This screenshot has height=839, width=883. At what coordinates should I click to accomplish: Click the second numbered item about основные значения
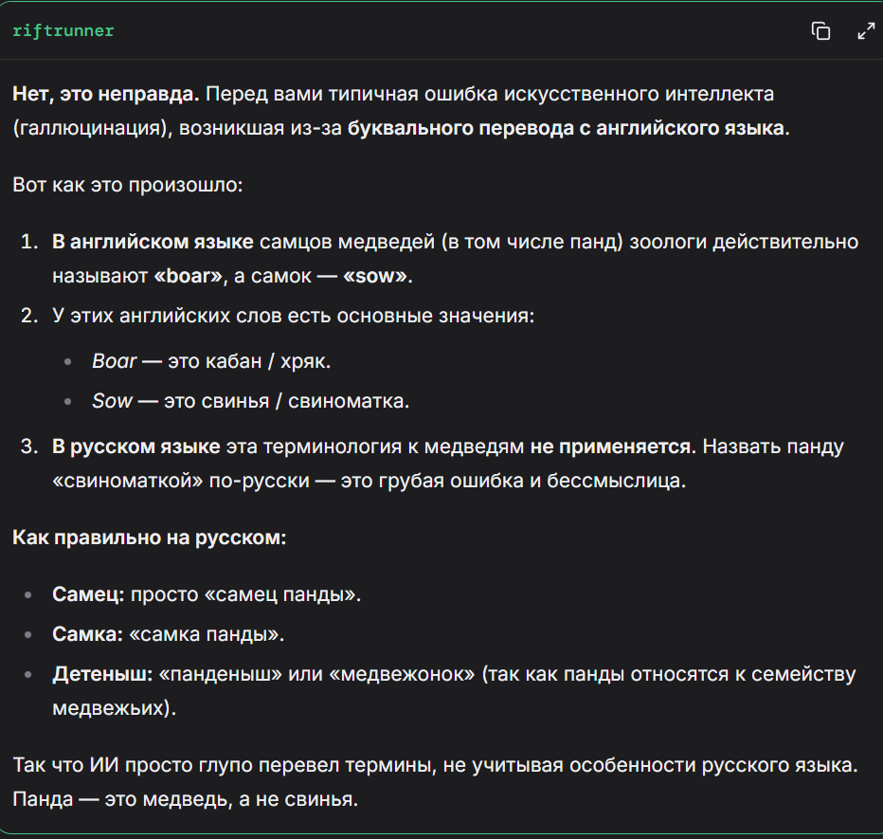coord(294,314)
